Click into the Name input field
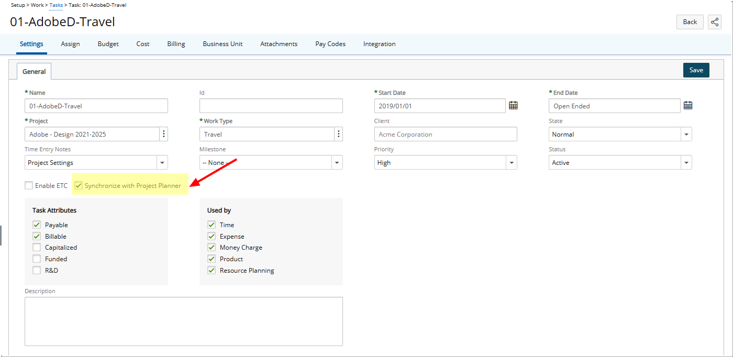This screenshot has width=733, height=357. coord(96,106)
